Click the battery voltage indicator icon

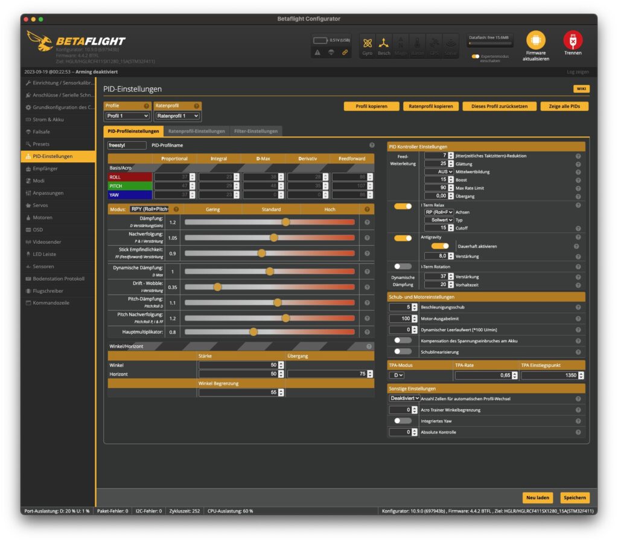click(321, 40)
